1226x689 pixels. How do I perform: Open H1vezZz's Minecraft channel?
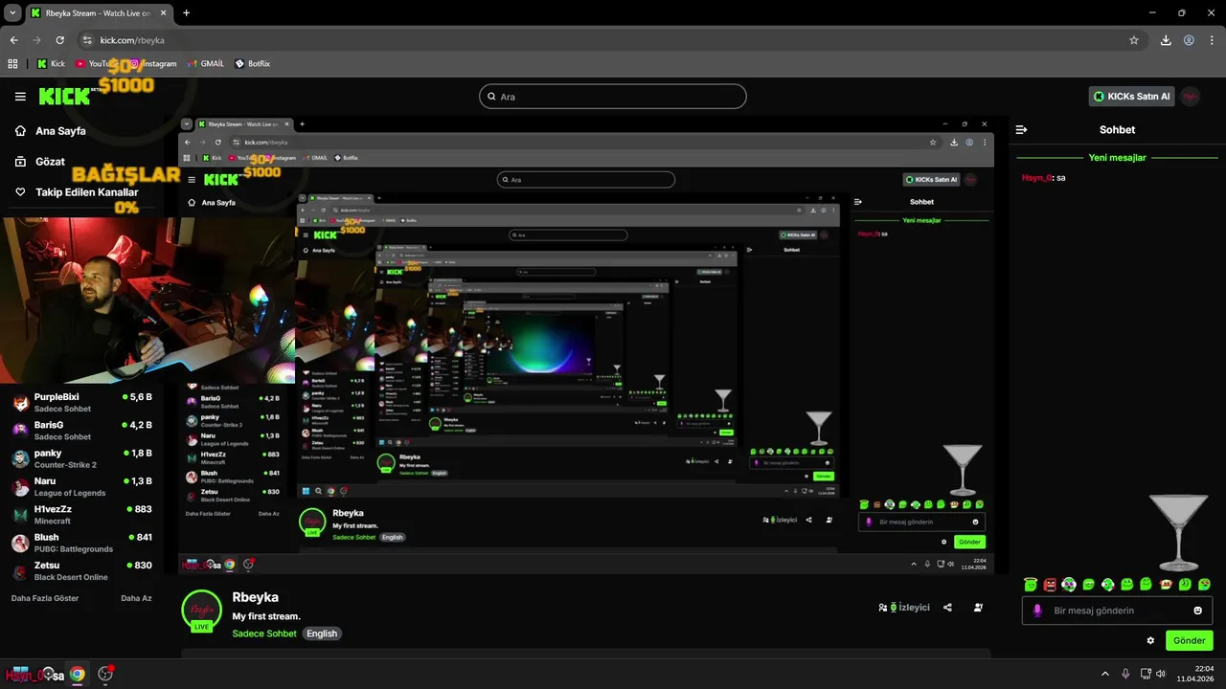point(81,515)
